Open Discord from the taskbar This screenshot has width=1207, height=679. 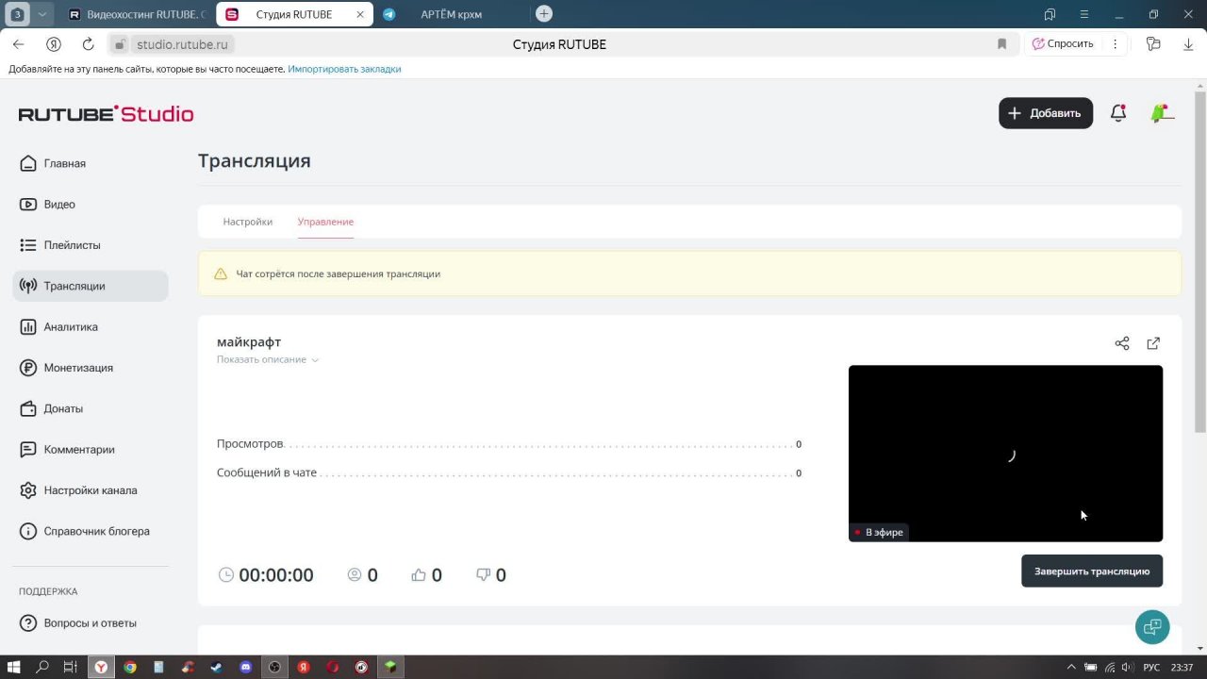(x=246, y=667)
